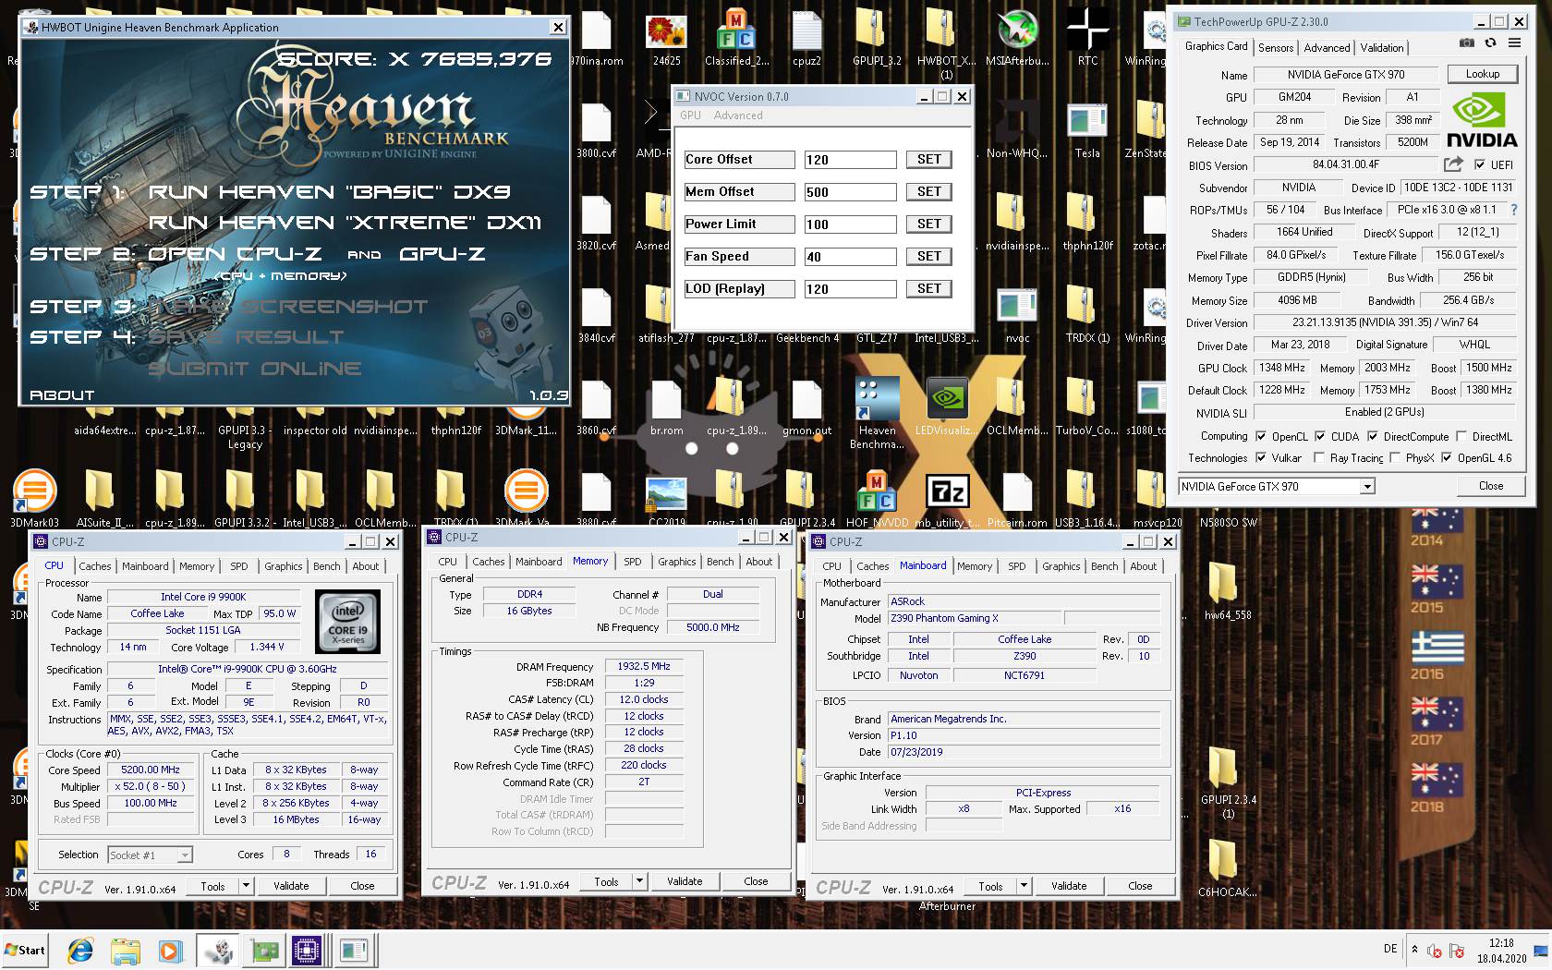Click Lookup button in GPU-Z
The image size is (1552, 970).
pyautogui.click(x=1482, y=74)
